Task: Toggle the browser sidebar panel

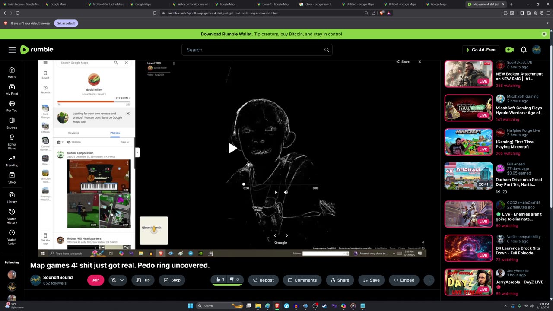Action: coord(522,13)
